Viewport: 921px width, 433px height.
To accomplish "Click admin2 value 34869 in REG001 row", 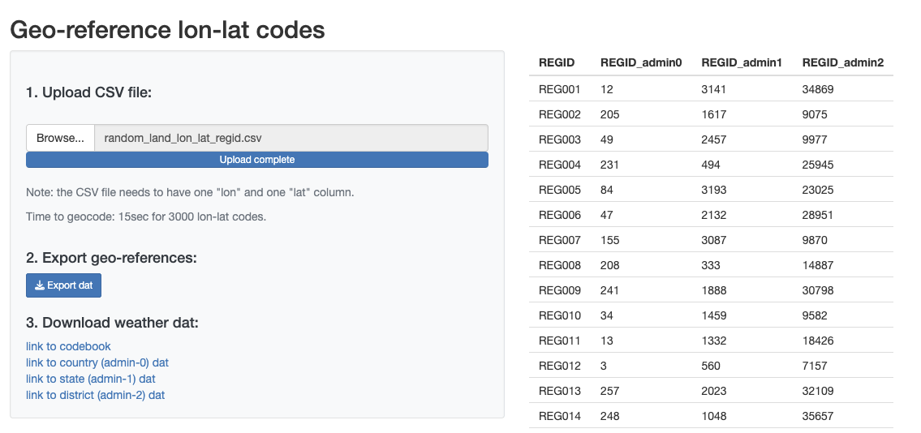I will tap(818, 89).
